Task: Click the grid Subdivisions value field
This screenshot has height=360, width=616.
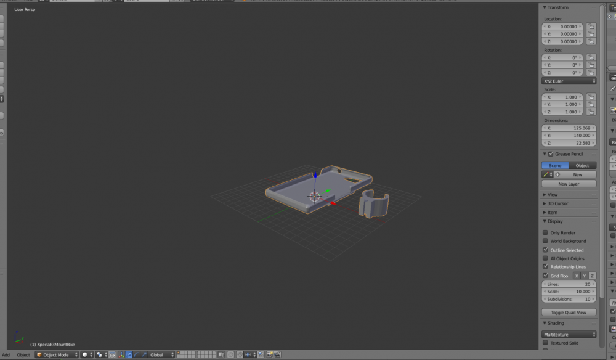Action: 569,299
